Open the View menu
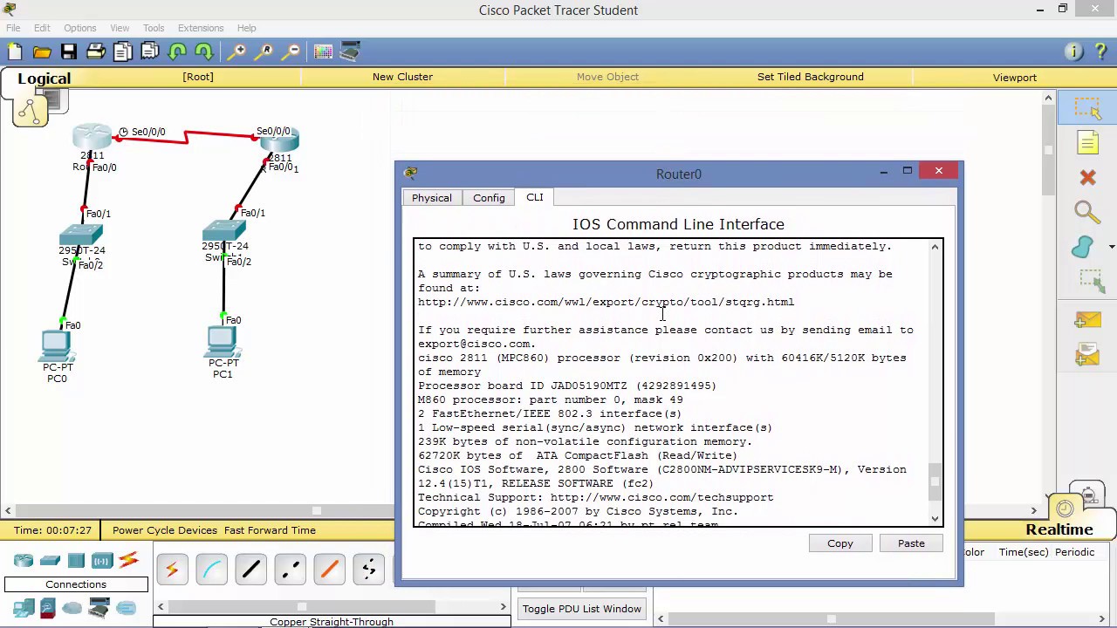The width and height of the screenshot is (1117, 628). (x=120, y=28)
